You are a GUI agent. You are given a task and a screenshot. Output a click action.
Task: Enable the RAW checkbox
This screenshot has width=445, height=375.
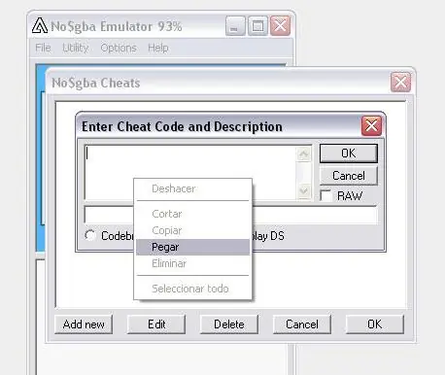click(325, 196)
